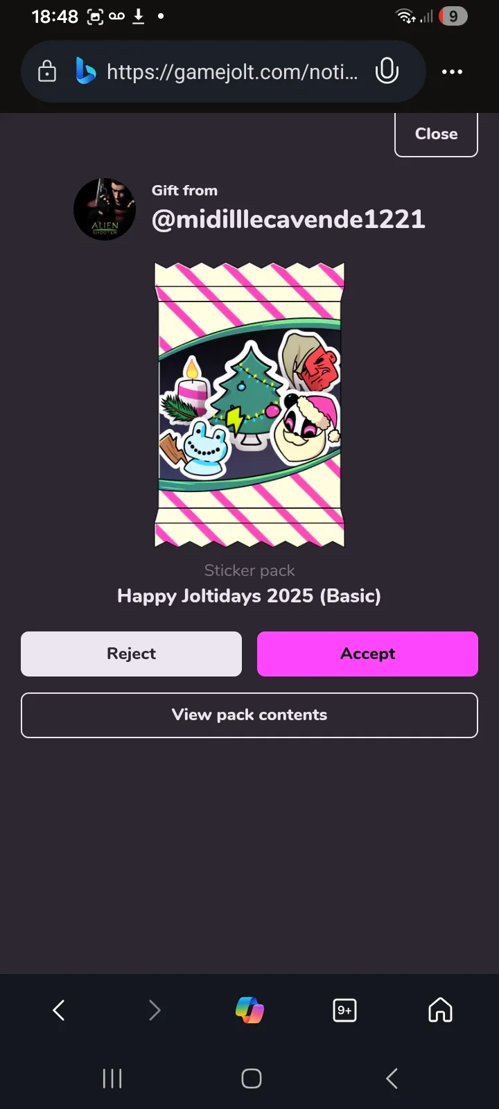Open @midilllecavende1221 profile link
This screenshot has width=499, height=1109.
pyautogui.click(x=288, y=219)
